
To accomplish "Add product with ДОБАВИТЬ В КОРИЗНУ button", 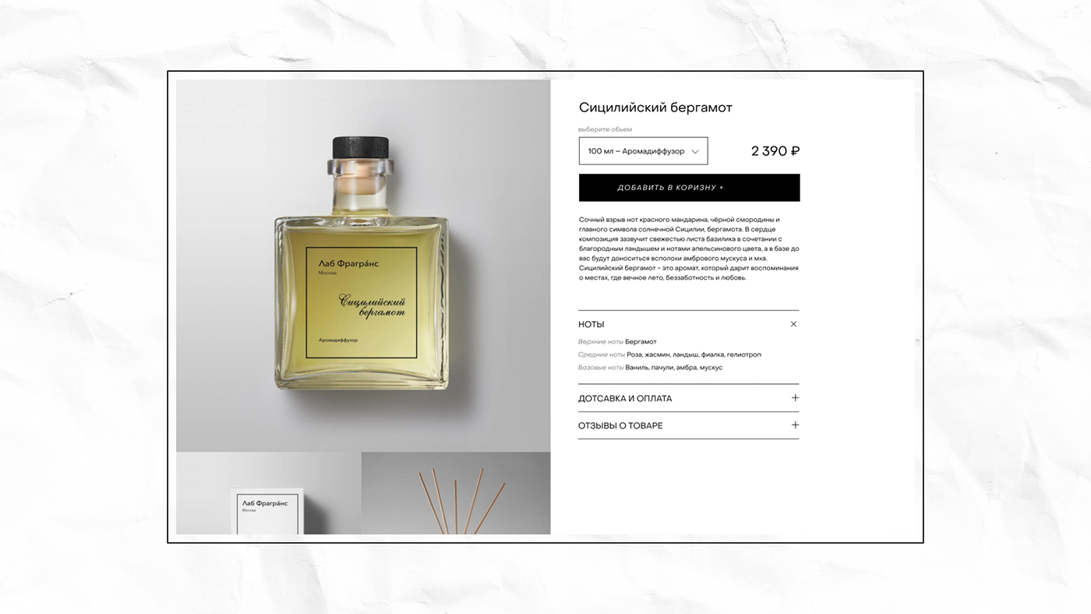I will (689, 188).
